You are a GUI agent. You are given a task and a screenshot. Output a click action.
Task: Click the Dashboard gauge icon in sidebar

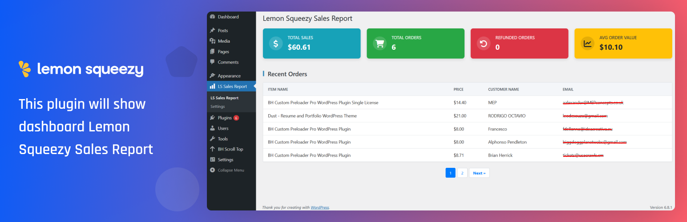pos(213,17)
